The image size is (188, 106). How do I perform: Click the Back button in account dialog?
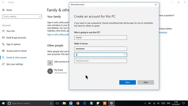(146, 82)
